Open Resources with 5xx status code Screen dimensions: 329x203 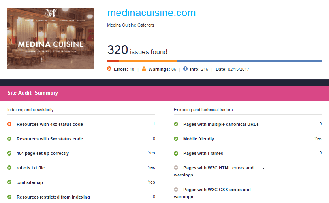50,139
